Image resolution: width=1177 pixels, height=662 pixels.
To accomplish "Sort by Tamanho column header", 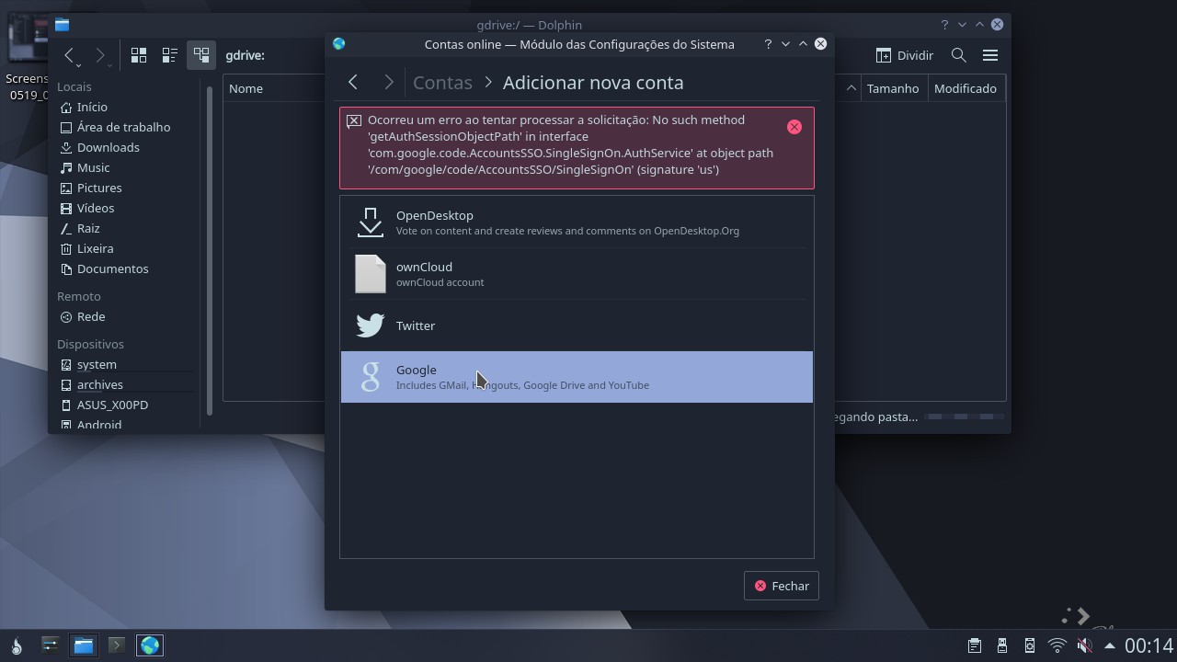I will point(893,88).
